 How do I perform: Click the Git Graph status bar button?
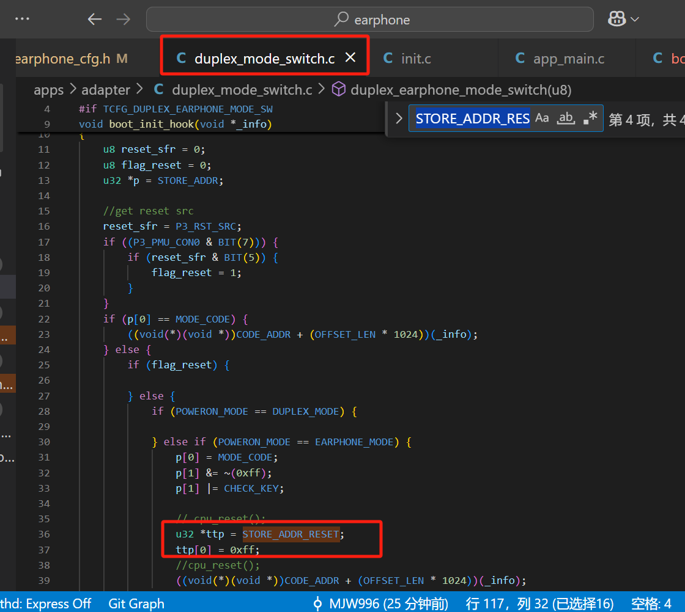[x=136, y=603]
